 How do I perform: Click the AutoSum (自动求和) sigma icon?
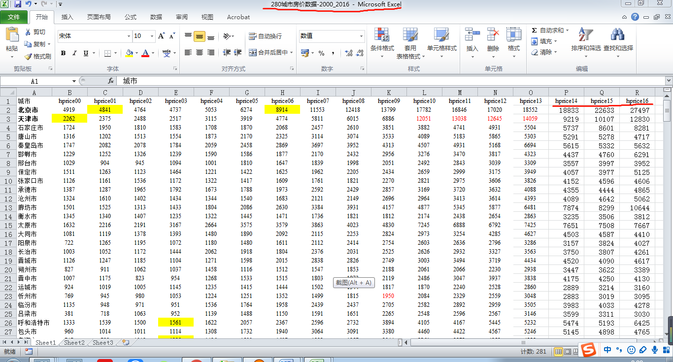coord(535,31)
